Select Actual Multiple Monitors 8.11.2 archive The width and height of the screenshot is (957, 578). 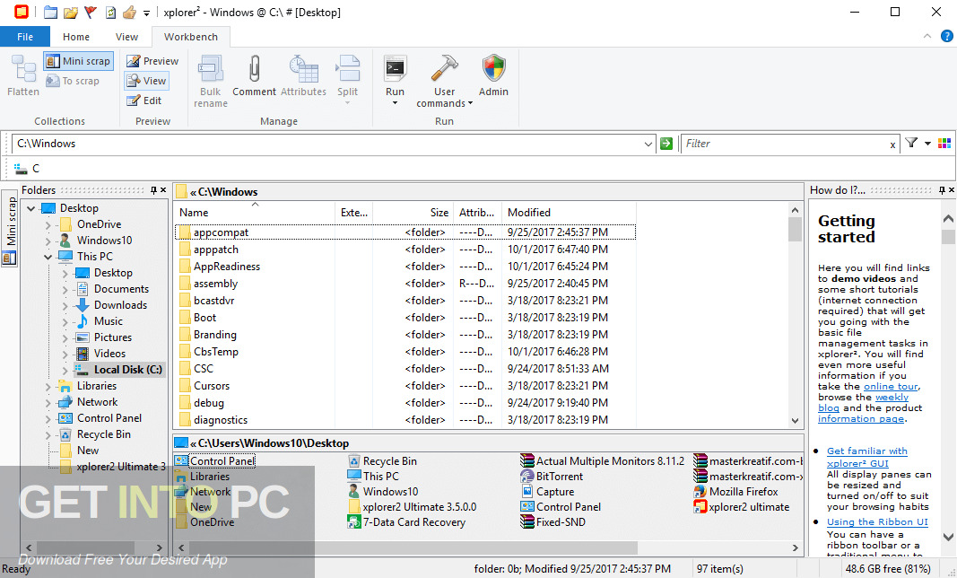click(x=603, y=461)
